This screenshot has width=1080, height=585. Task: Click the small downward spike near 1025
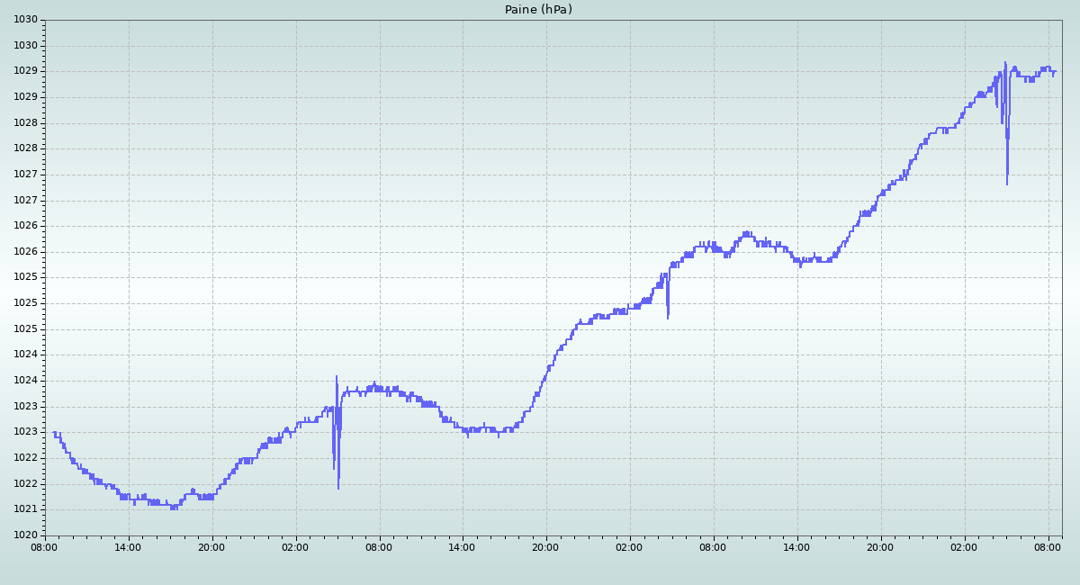[x=668, y=318]
